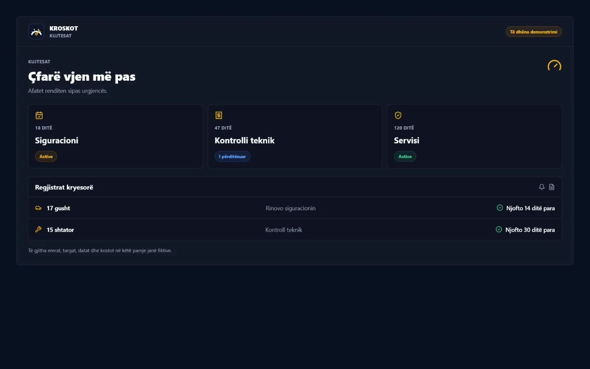This screenshot has width=590, height=369.
Task: Click the Active badge on Siguracioni card
Action: [46, 157]
